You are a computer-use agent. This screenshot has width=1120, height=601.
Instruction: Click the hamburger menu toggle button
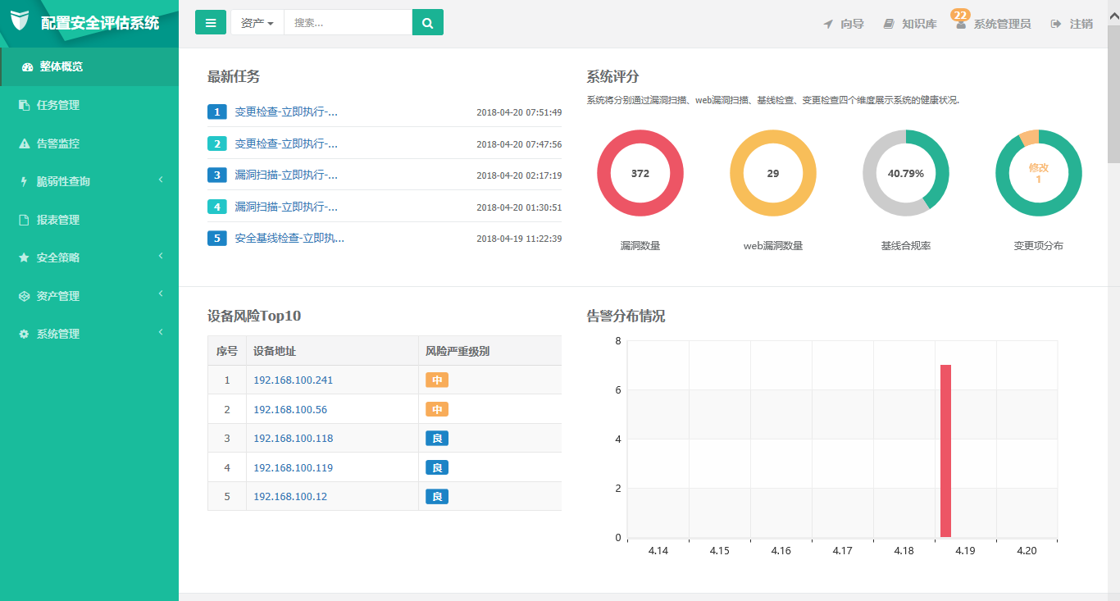[211, 23]
